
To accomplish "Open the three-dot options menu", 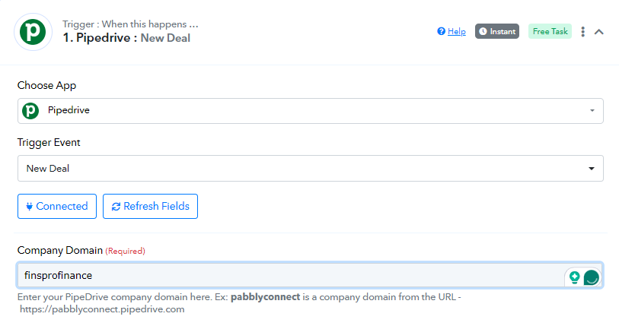I will point(582,31).
